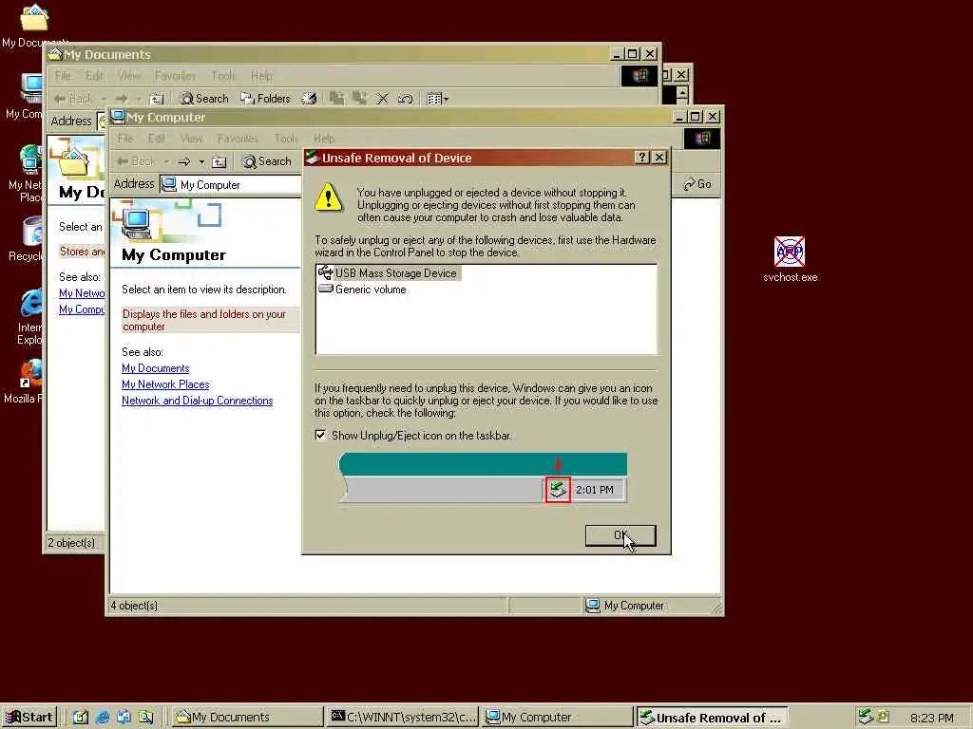Image resolution: width=973 pixels, height=729 pixels.
Task: Open Help menu in My Computer window
Action: point(323,139)
